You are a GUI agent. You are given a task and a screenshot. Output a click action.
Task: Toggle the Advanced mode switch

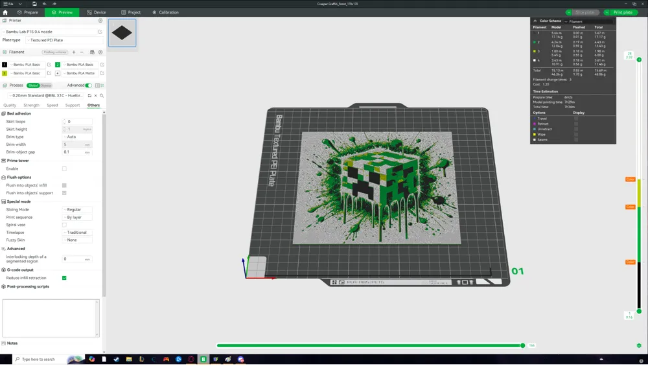click(x=88, y=85)
